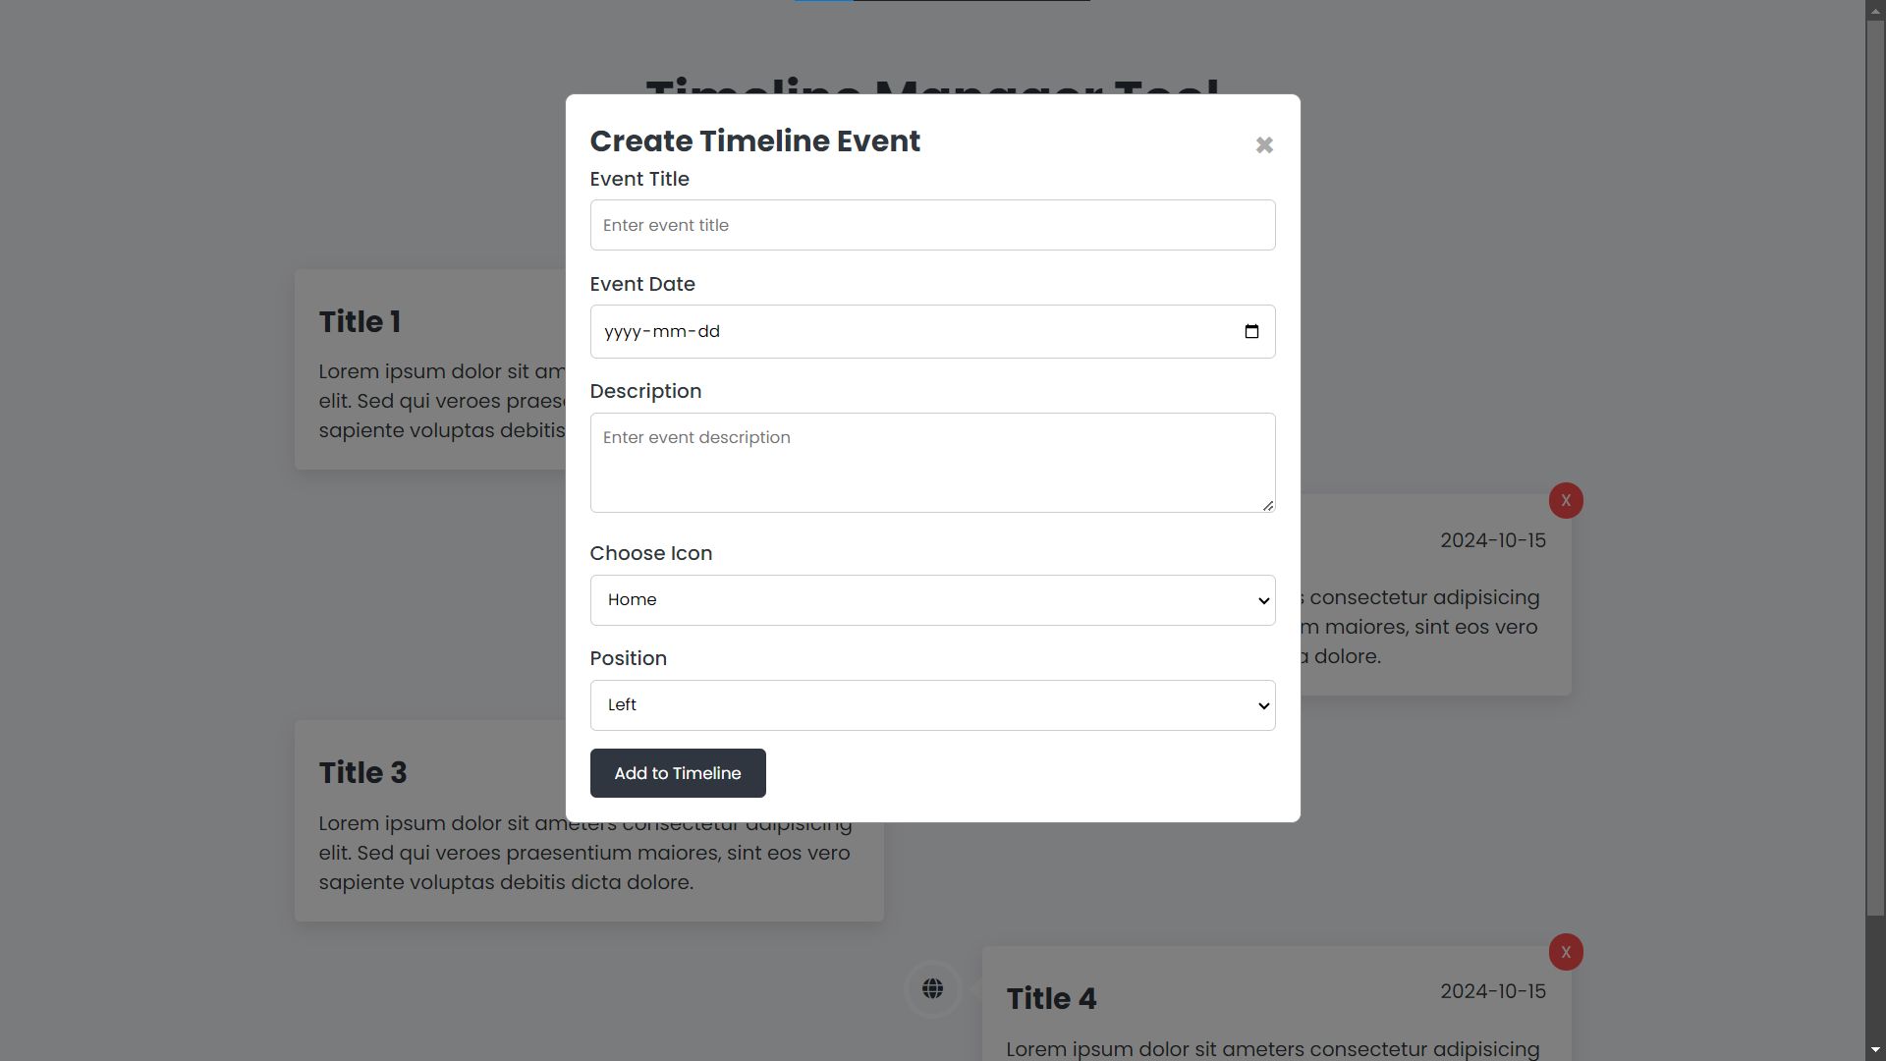Click the Add to Timeline button
Screen dimensions: 1886x1061
click(678, 773)
